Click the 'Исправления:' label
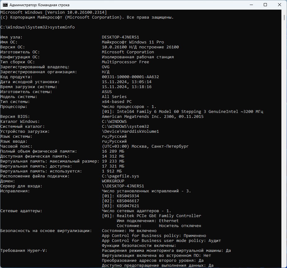This screenshot has width=287, height=268. (15, 191)
